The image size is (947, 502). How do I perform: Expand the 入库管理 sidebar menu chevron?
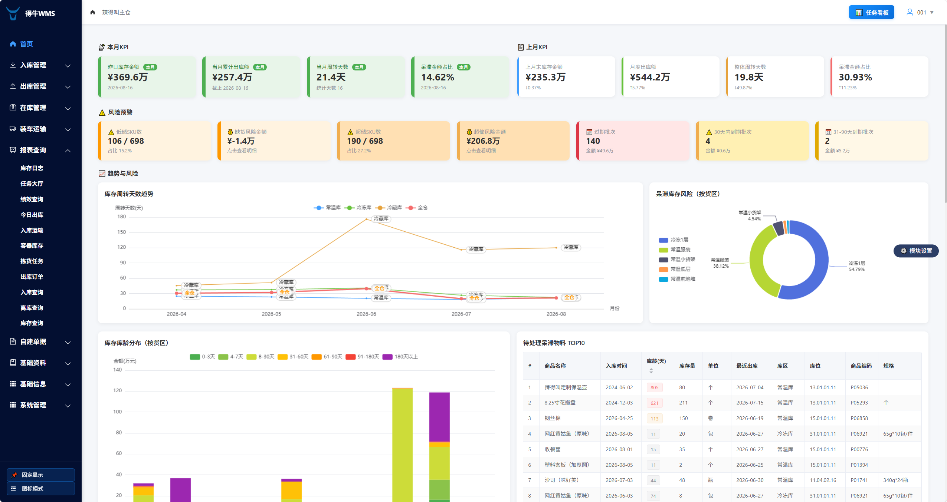click(x=68, y=66)
